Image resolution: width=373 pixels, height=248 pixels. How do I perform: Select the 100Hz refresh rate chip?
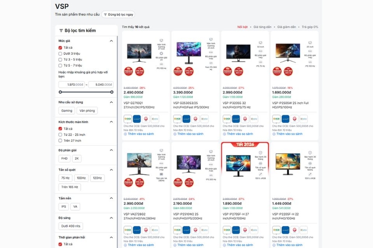(81, 178)
